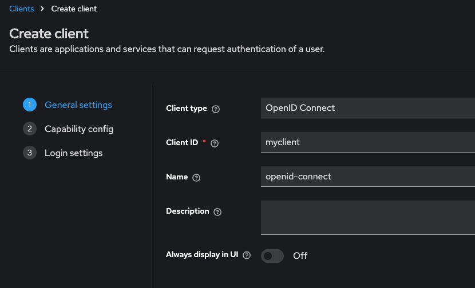Click the Name field containing openid-connect
The image size is (475, 288).
click(367, 177)
